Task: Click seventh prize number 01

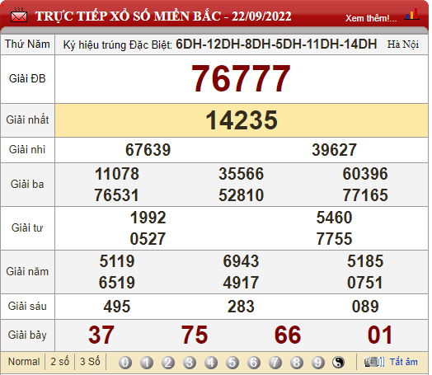Action: pos(380,335)
